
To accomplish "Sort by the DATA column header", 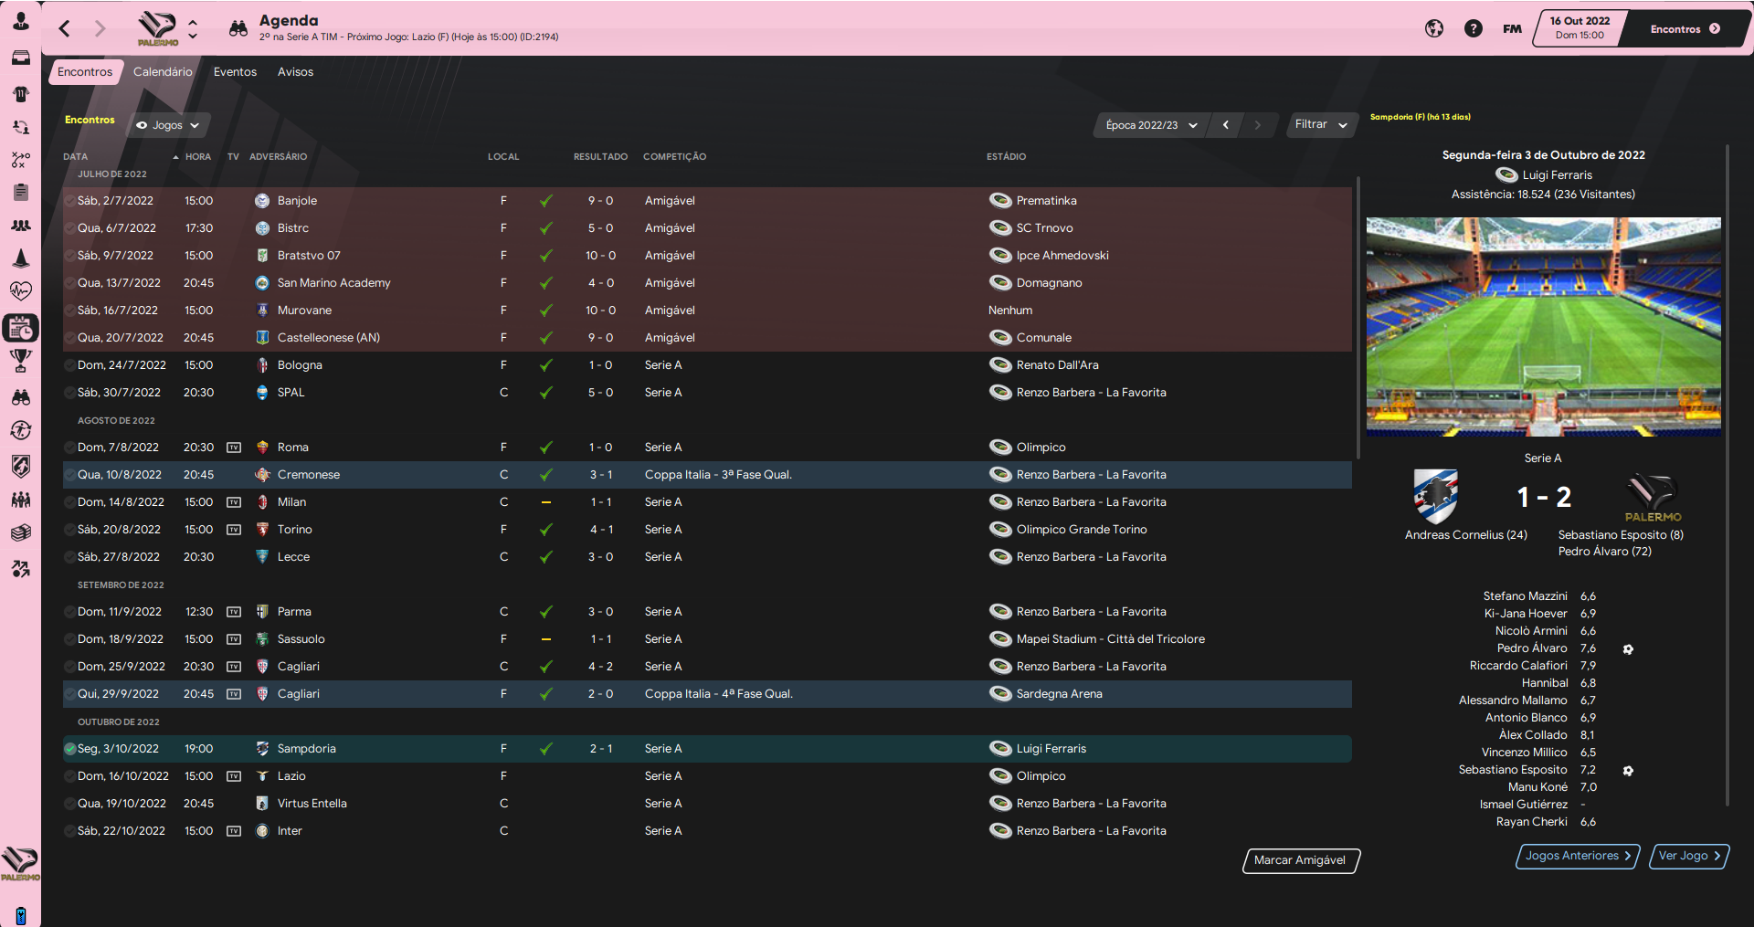I will tap(76, 157).
